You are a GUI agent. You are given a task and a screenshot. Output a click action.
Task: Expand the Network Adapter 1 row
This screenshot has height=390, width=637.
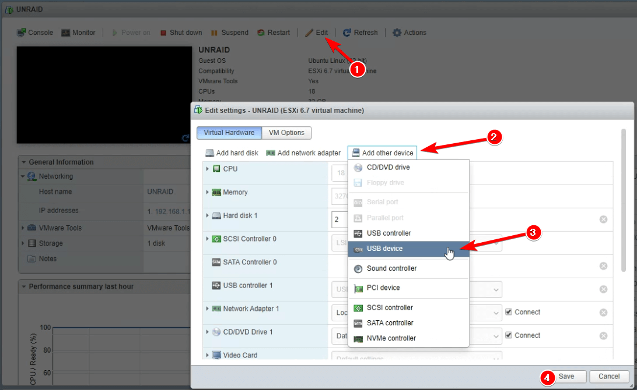[x=207, y=309]
